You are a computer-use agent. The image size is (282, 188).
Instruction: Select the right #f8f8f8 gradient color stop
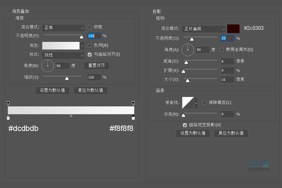[133, 118]
